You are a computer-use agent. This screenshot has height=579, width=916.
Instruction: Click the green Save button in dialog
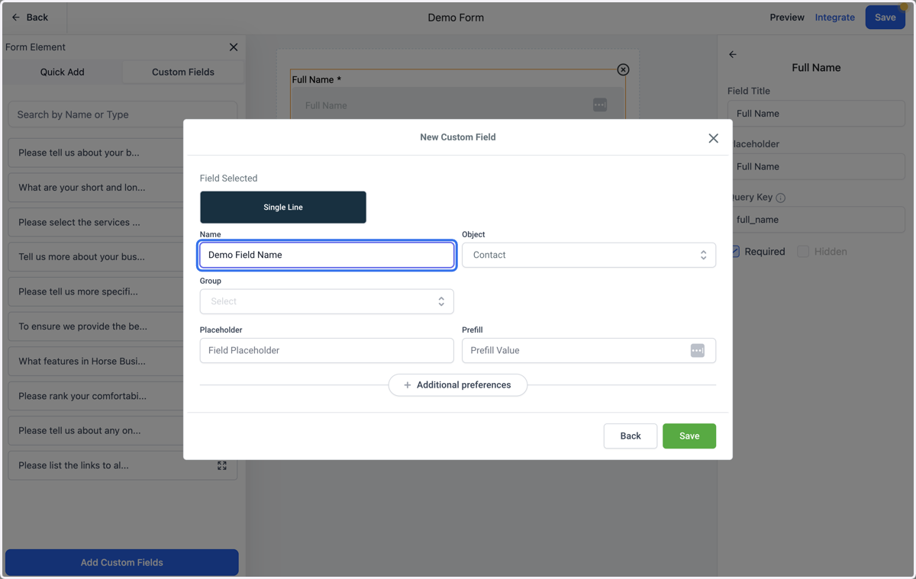click(x=689, y=436)
